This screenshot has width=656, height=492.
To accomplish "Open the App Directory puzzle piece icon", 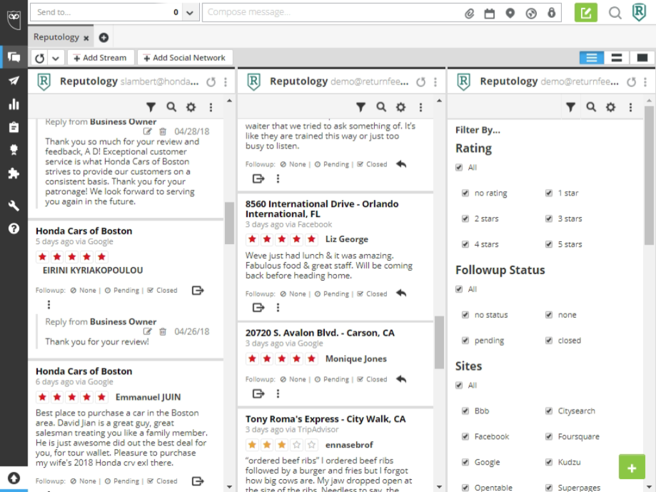I will pos(13,174).
